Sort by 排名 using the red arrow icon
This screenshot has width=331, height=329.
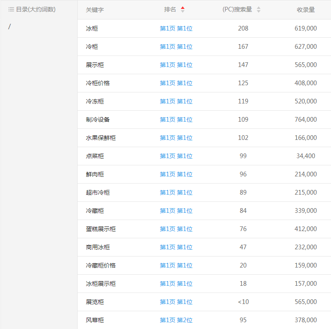(x=182, y=9)
